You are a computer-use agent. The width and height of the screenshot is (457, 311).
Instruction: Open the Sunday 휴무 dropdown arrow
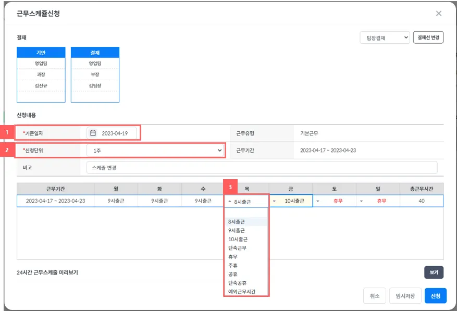coord(362,201)
